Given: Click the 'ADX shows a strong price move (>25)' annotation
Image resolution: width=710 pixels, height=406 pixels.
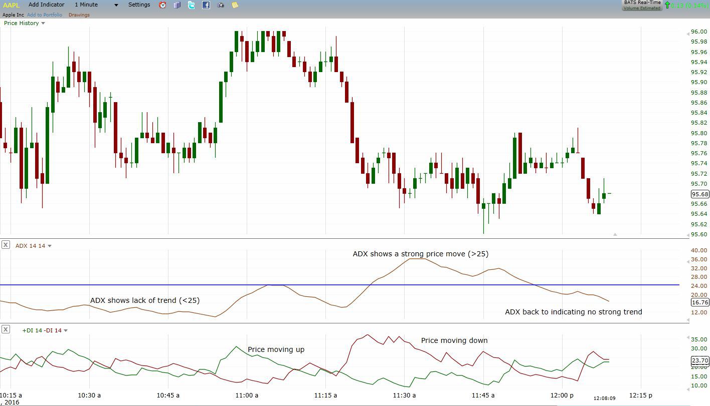Looking at the screenshot, I should [x=421, y=254].
